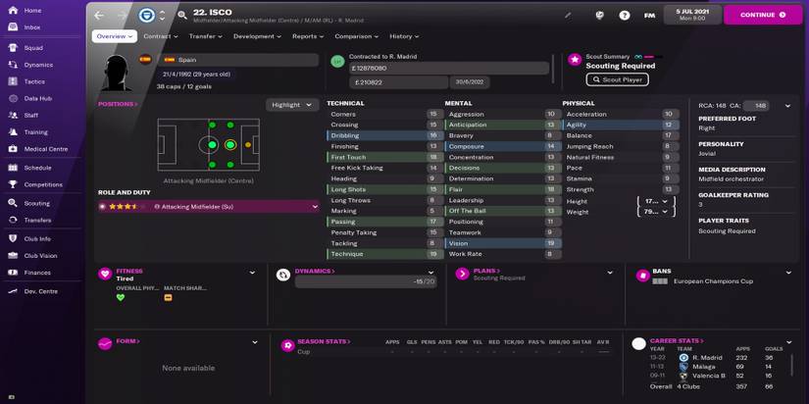
Task: Open the Form panel link
Action: coord(127,341)
